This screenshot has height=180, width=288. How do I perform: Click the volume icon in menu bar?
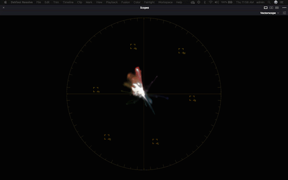(217, 2)
